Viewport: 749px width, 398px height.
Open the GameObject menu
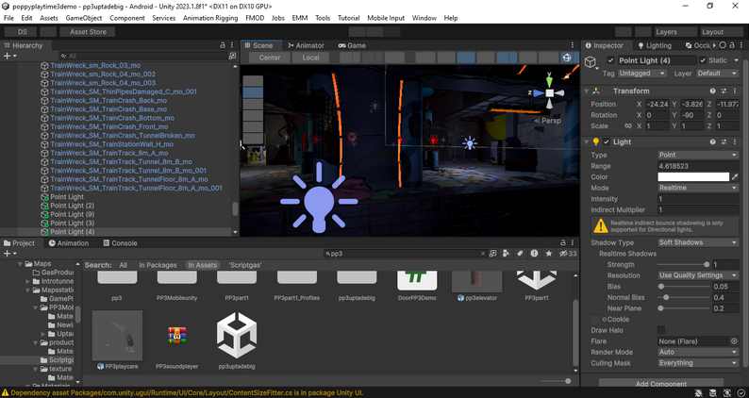[x=84, y=18]
